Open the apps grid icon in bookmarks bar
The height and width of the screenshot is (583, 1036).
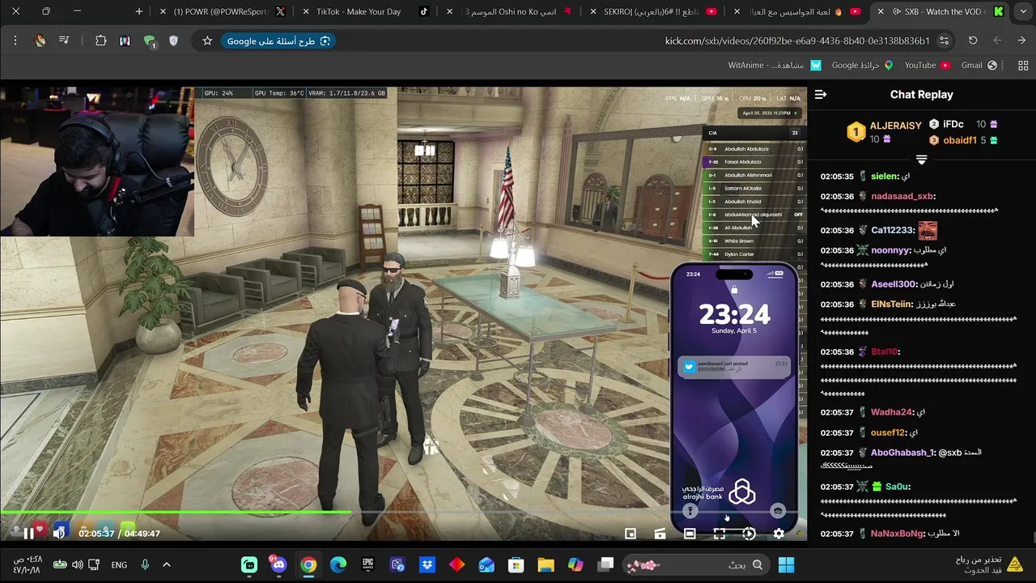click(1023, 65)
